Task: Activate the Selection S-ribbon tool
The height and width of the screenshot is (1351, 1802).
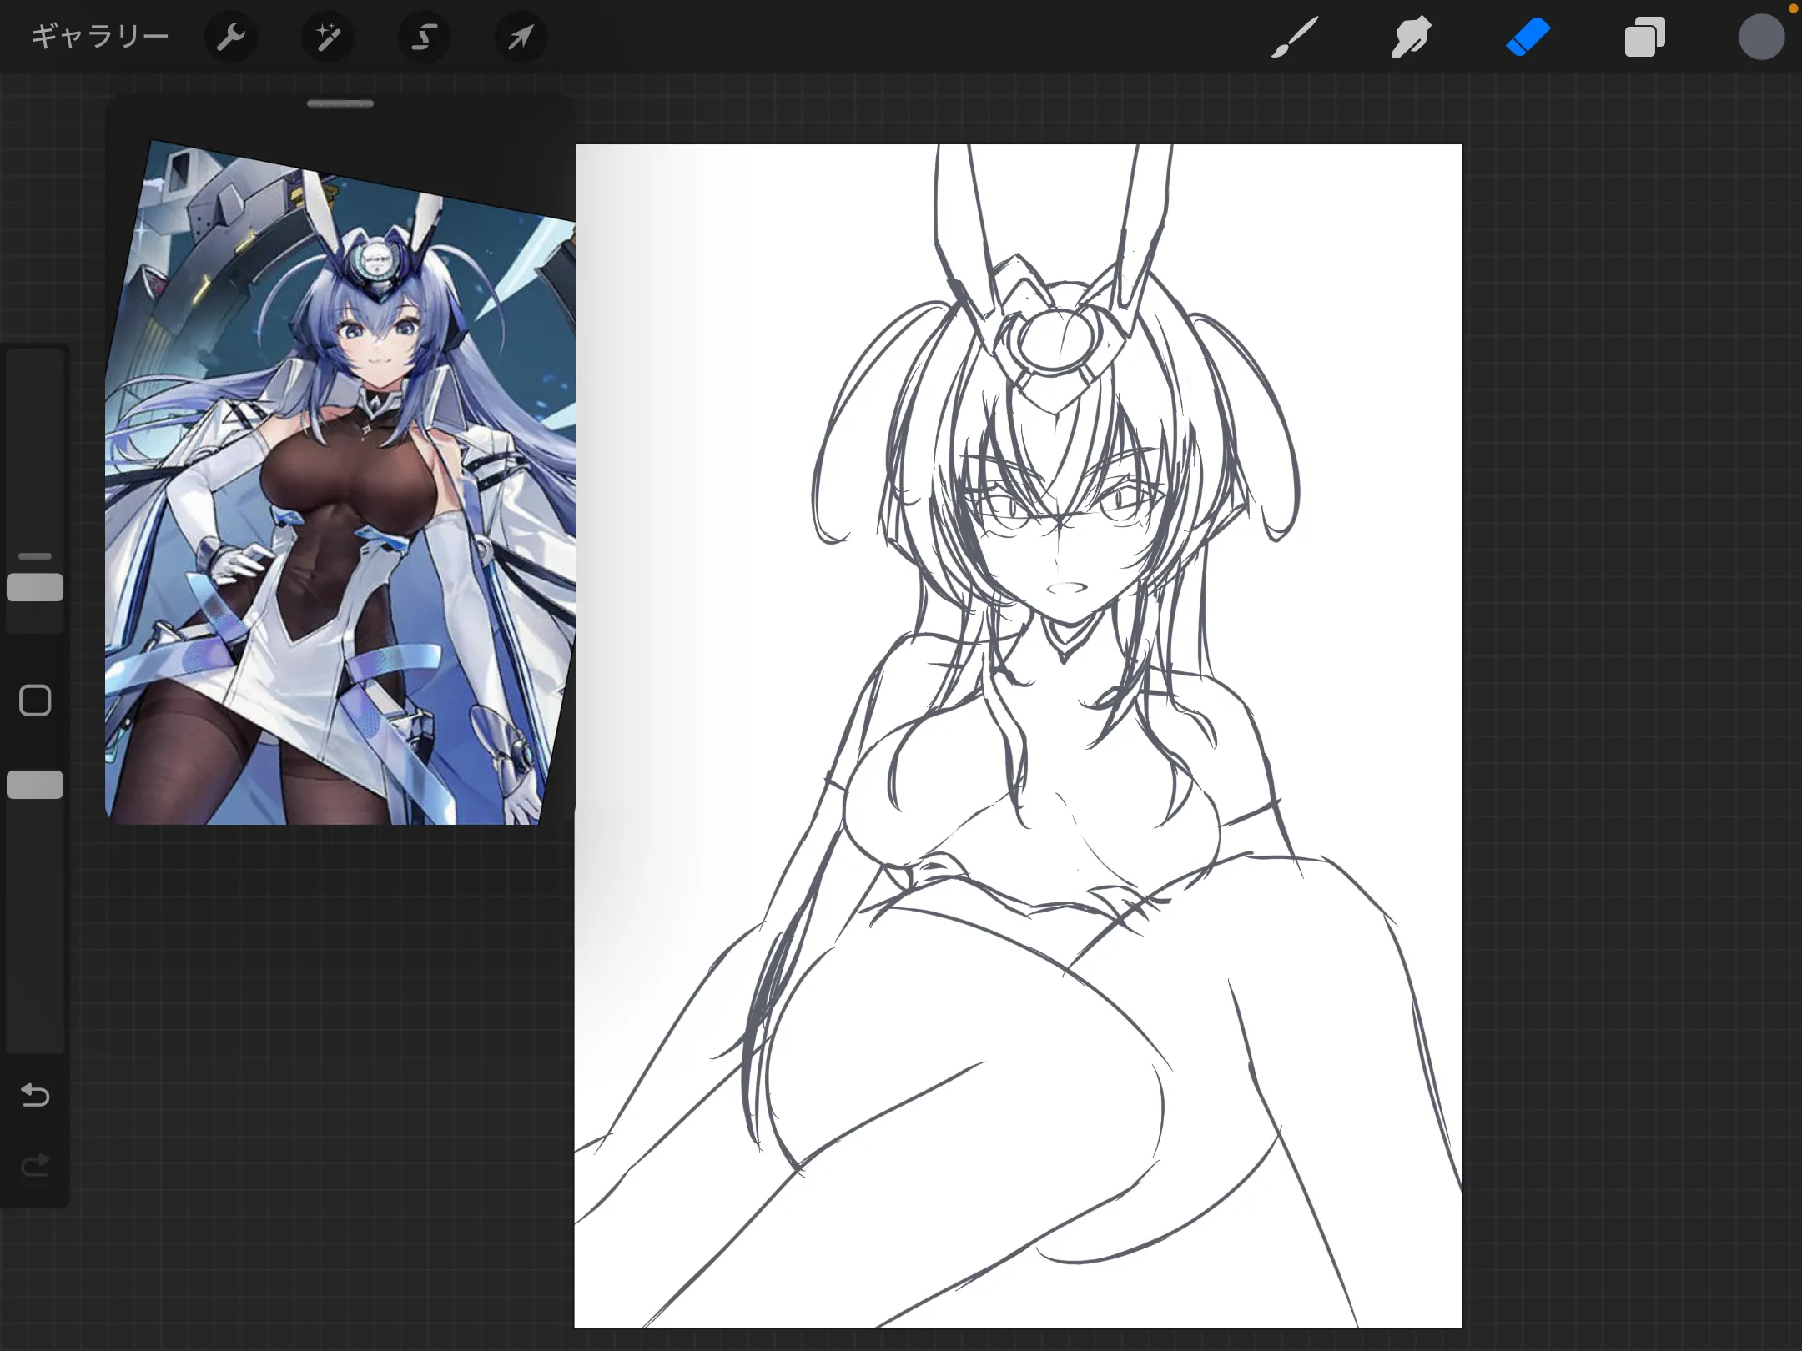Action: tap(425, 37)
